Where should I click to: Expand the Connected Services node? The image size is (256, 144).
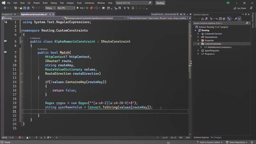[198, 34]
